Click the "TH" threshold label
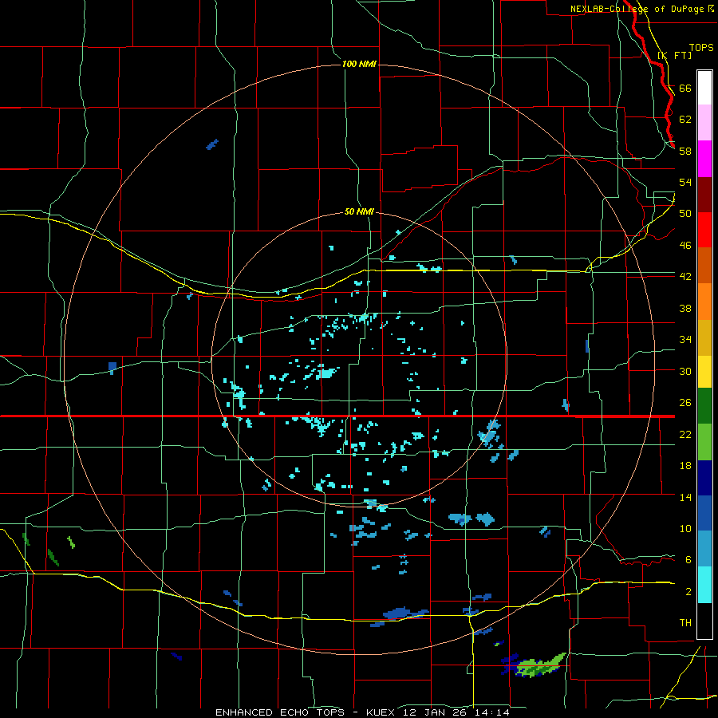Viewport: 718px width, 718px height. (x=685, y=623)
